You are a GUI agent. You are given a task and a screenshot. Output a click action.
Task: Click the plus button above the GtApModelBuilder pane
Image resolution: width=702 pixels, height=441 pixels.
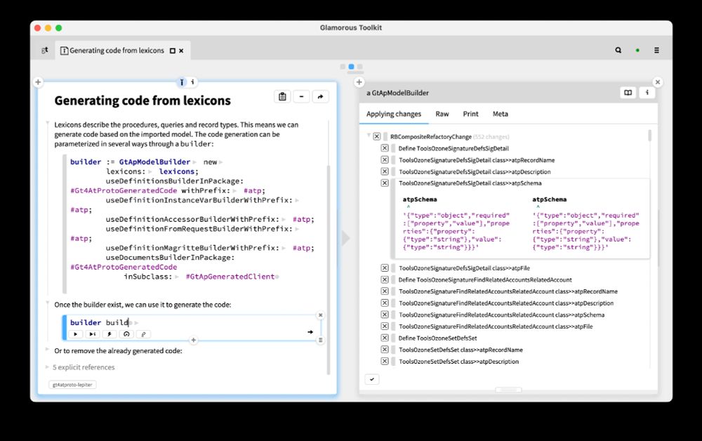(359, 82)
